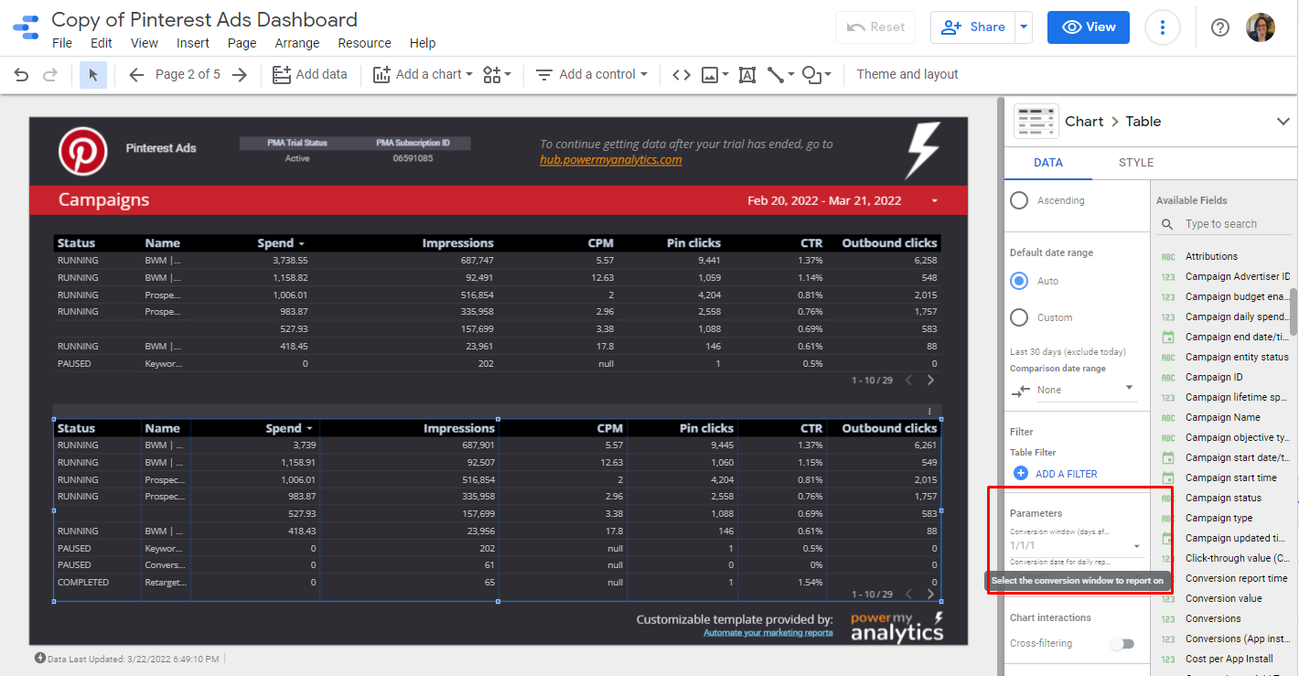Select the Add a chart tool

pos(422,74)
